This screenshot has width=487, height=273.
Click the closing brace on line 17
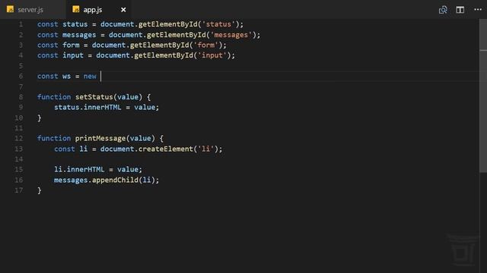point(40,190)
